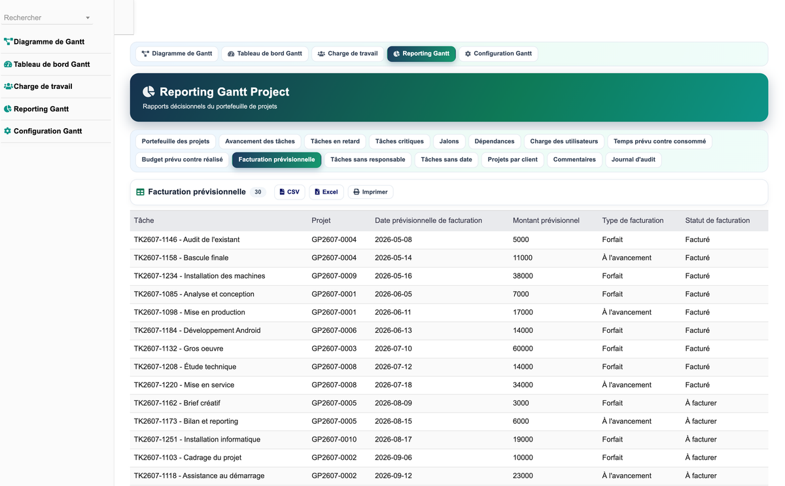
Task: Click task TK2607-1132 - Gros oeuvre
Action: coord(179,349)
